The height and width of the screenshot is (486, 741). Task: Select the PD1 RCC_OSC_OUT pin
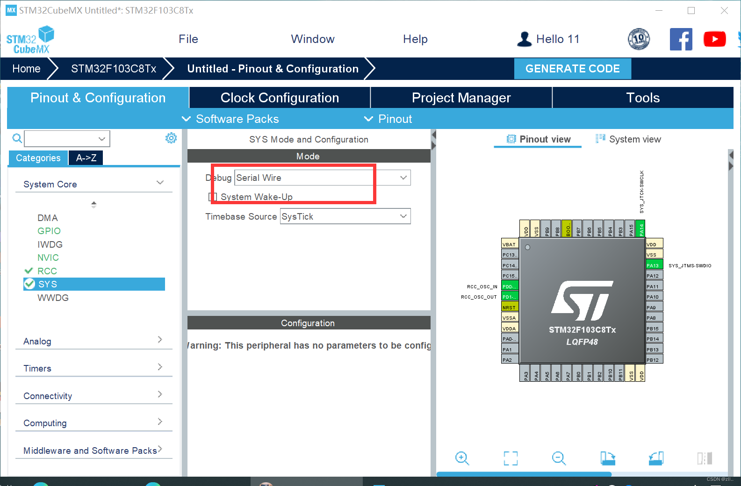(x=510, y=297)
